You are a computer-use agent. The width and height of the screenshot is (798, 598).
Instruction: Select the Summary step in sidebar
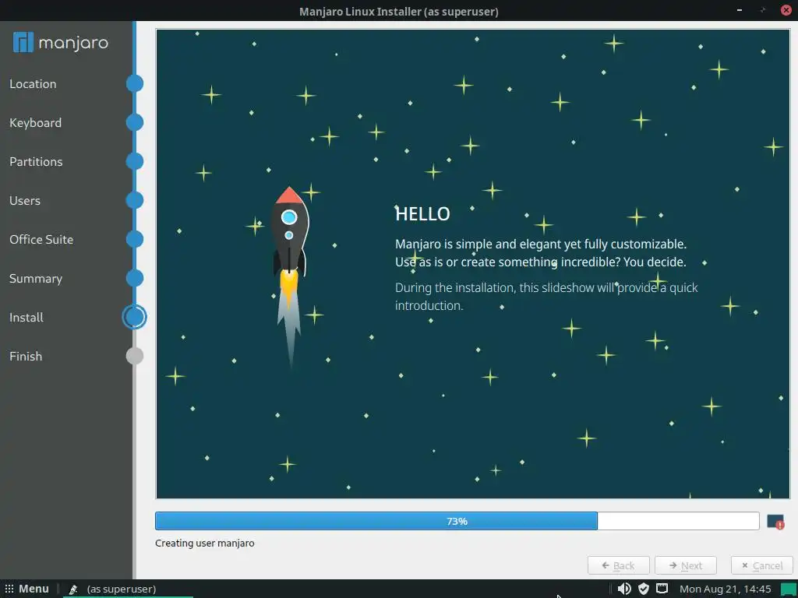36,279
